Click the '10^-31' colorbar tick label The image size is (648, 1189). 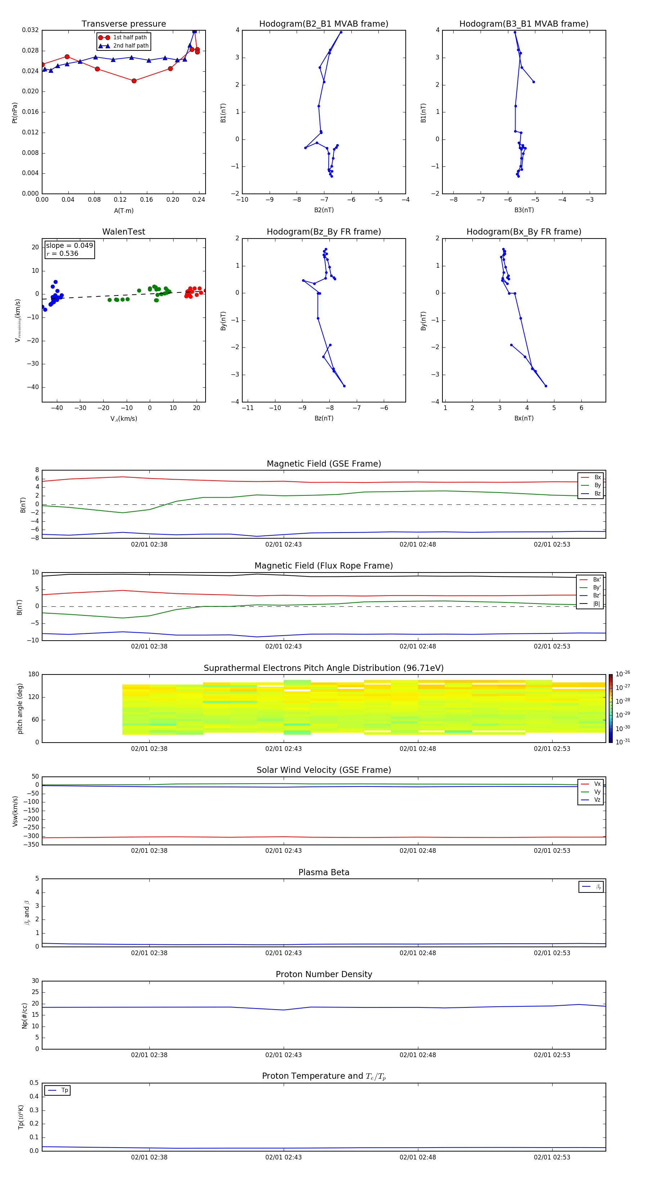tap(623, 742)
